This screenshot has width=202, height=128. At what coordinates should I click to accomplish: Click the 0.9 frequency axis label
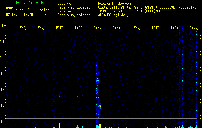pos(3,74)
